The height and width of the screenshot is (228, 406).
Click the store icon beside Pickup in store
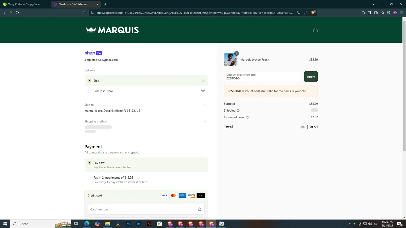click(203, 91)
